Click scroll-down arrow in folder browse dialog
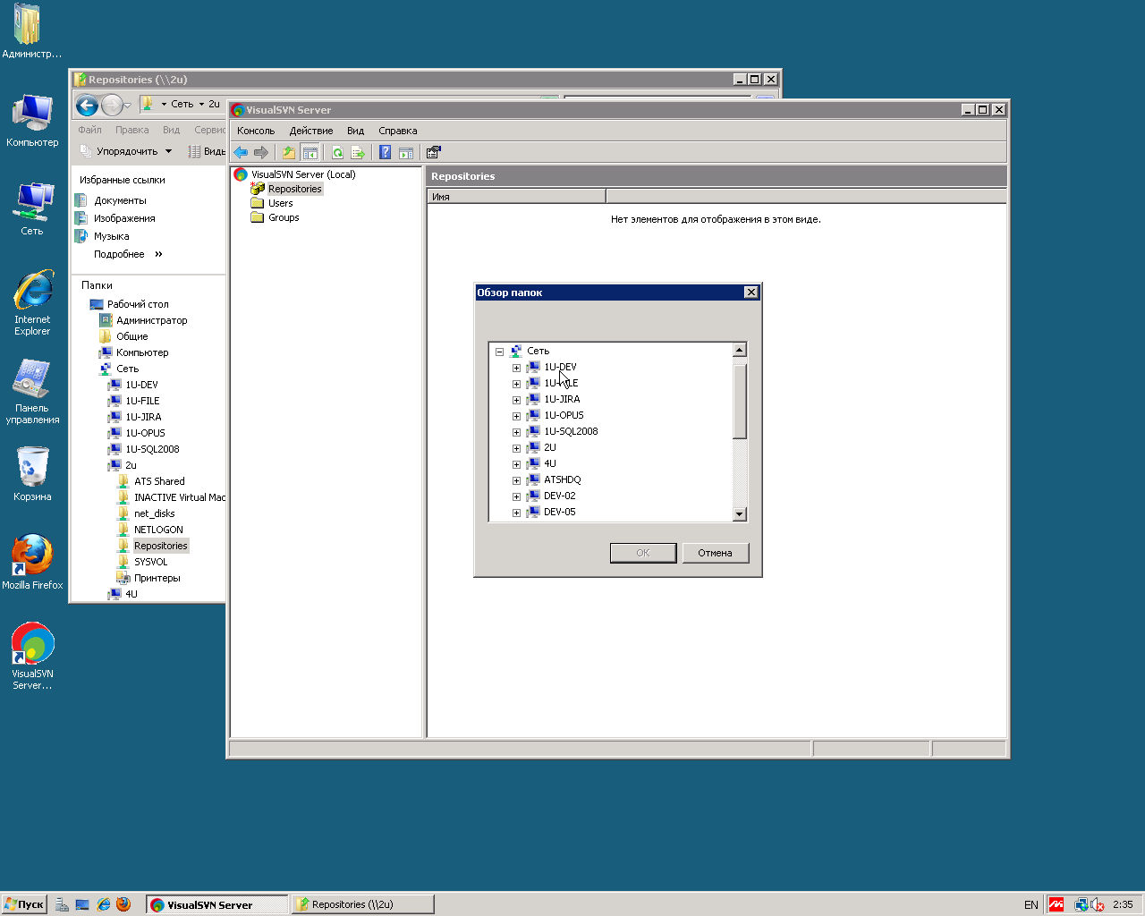The height and width of the screenshot is (916, 1145). tap(740, 513)
